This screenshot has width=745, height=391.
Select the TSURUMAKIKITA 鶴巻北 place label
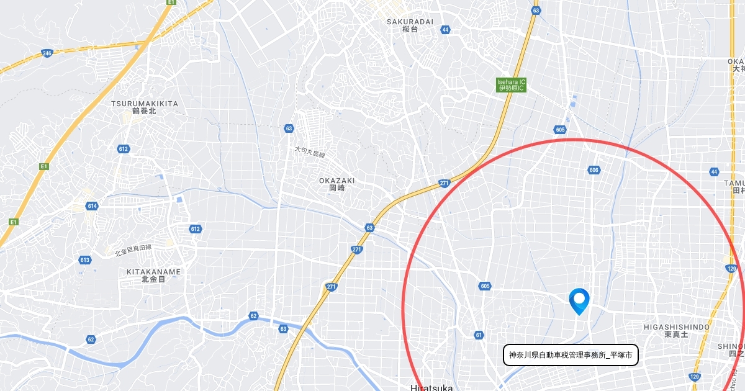pos(145,107)
